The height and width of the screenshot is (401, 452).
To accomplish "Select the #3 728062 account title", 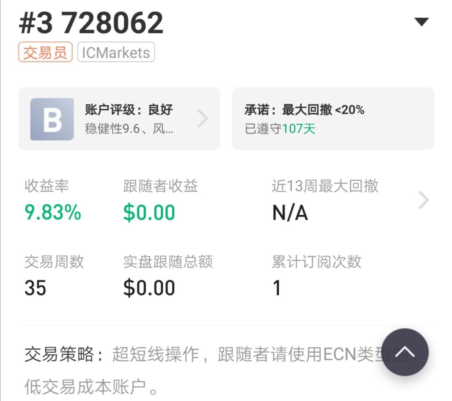I will coord(91,23).
